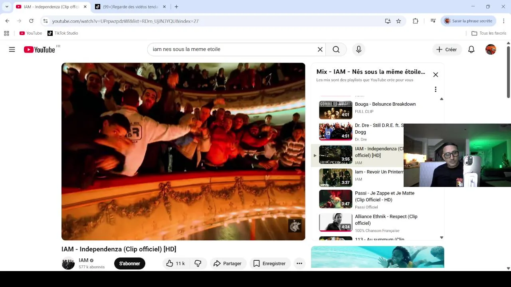This screenshot has width=511, height=287.
Task: Save the video with Enregistrer
Action: [269, 263]
